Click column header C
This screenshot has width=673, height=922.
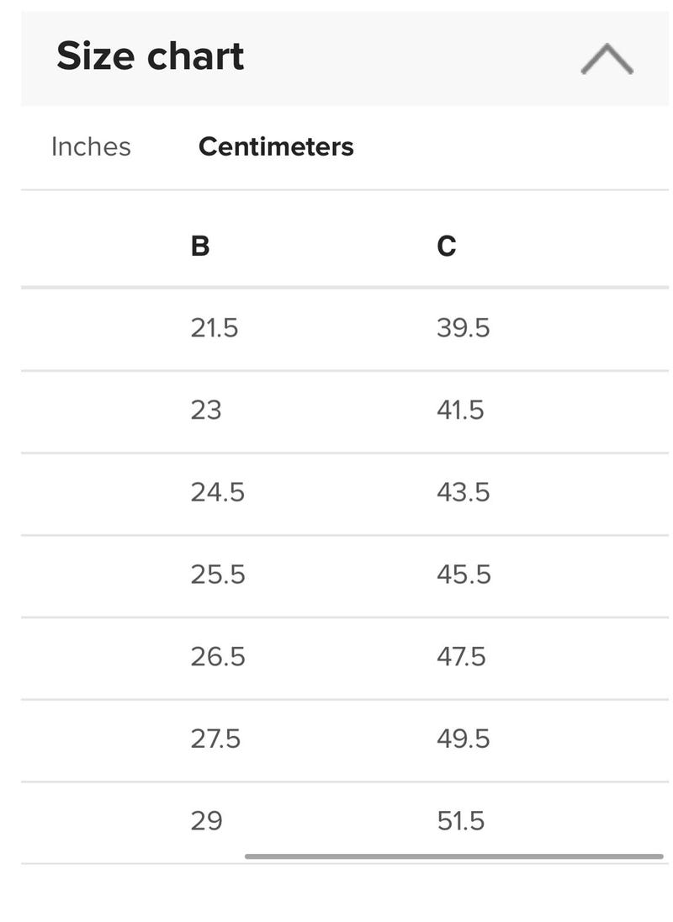pos(446,246)
